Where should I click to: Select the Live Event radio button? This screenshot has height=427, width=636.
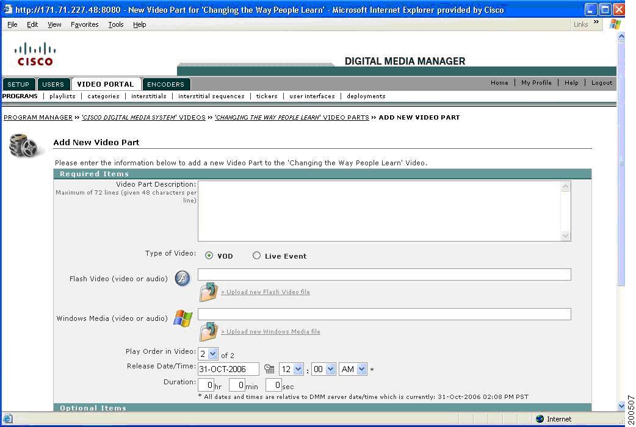tap(257, 256)
